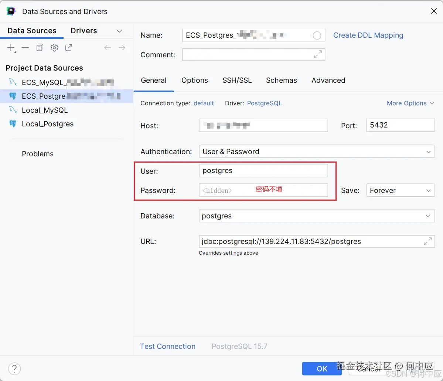Remove selected data source with minus icon
443x381 pixels.
[x=25, y=47]
